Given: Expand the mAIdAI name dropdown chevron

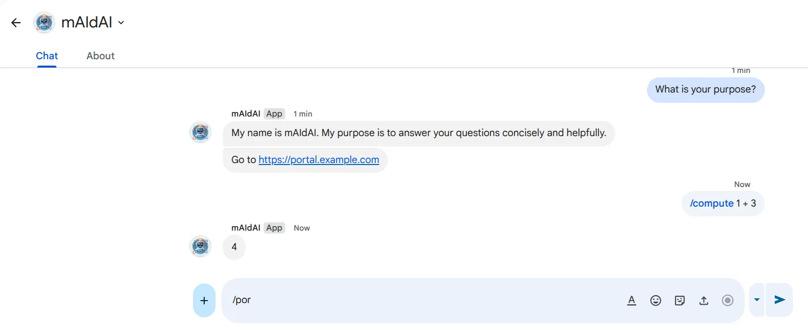Looking at the screenshot, I should point(121,23).
